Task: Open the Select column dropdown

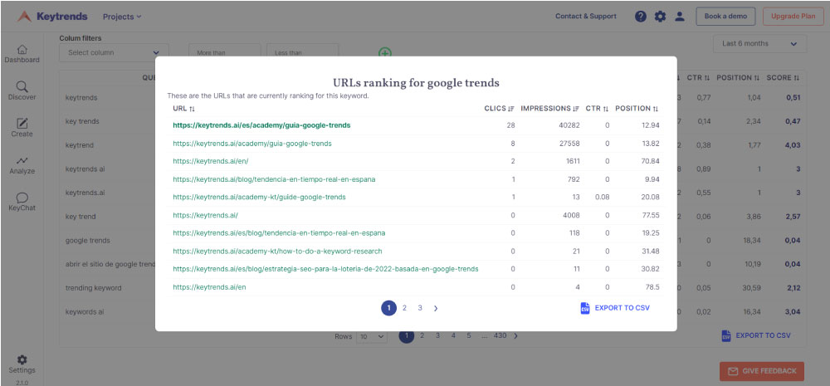Action: [114, 52]
